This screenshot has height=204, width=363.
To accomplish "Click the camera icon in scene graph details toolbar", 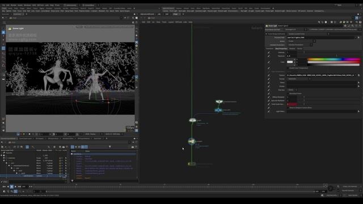I will coord(133,147).
